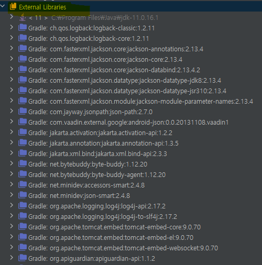
Task: Select path text C:\Program Files\Java\jdk-11.0.16.1
Action: pyautogui.click(x=105, y=18)
